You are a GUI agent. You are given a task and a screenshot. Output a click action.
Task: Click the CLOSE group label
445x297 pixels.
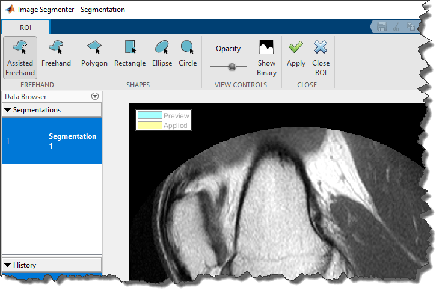pyautogui.click(x=307, y=85)
